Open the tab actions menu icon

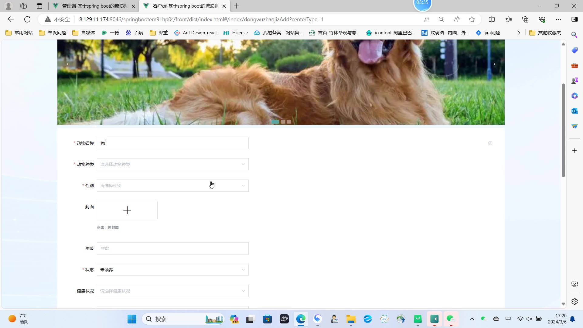click(39, 6)
